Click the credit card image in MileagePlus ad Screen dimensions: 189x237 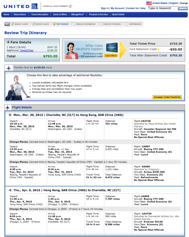tap(112, 47)
